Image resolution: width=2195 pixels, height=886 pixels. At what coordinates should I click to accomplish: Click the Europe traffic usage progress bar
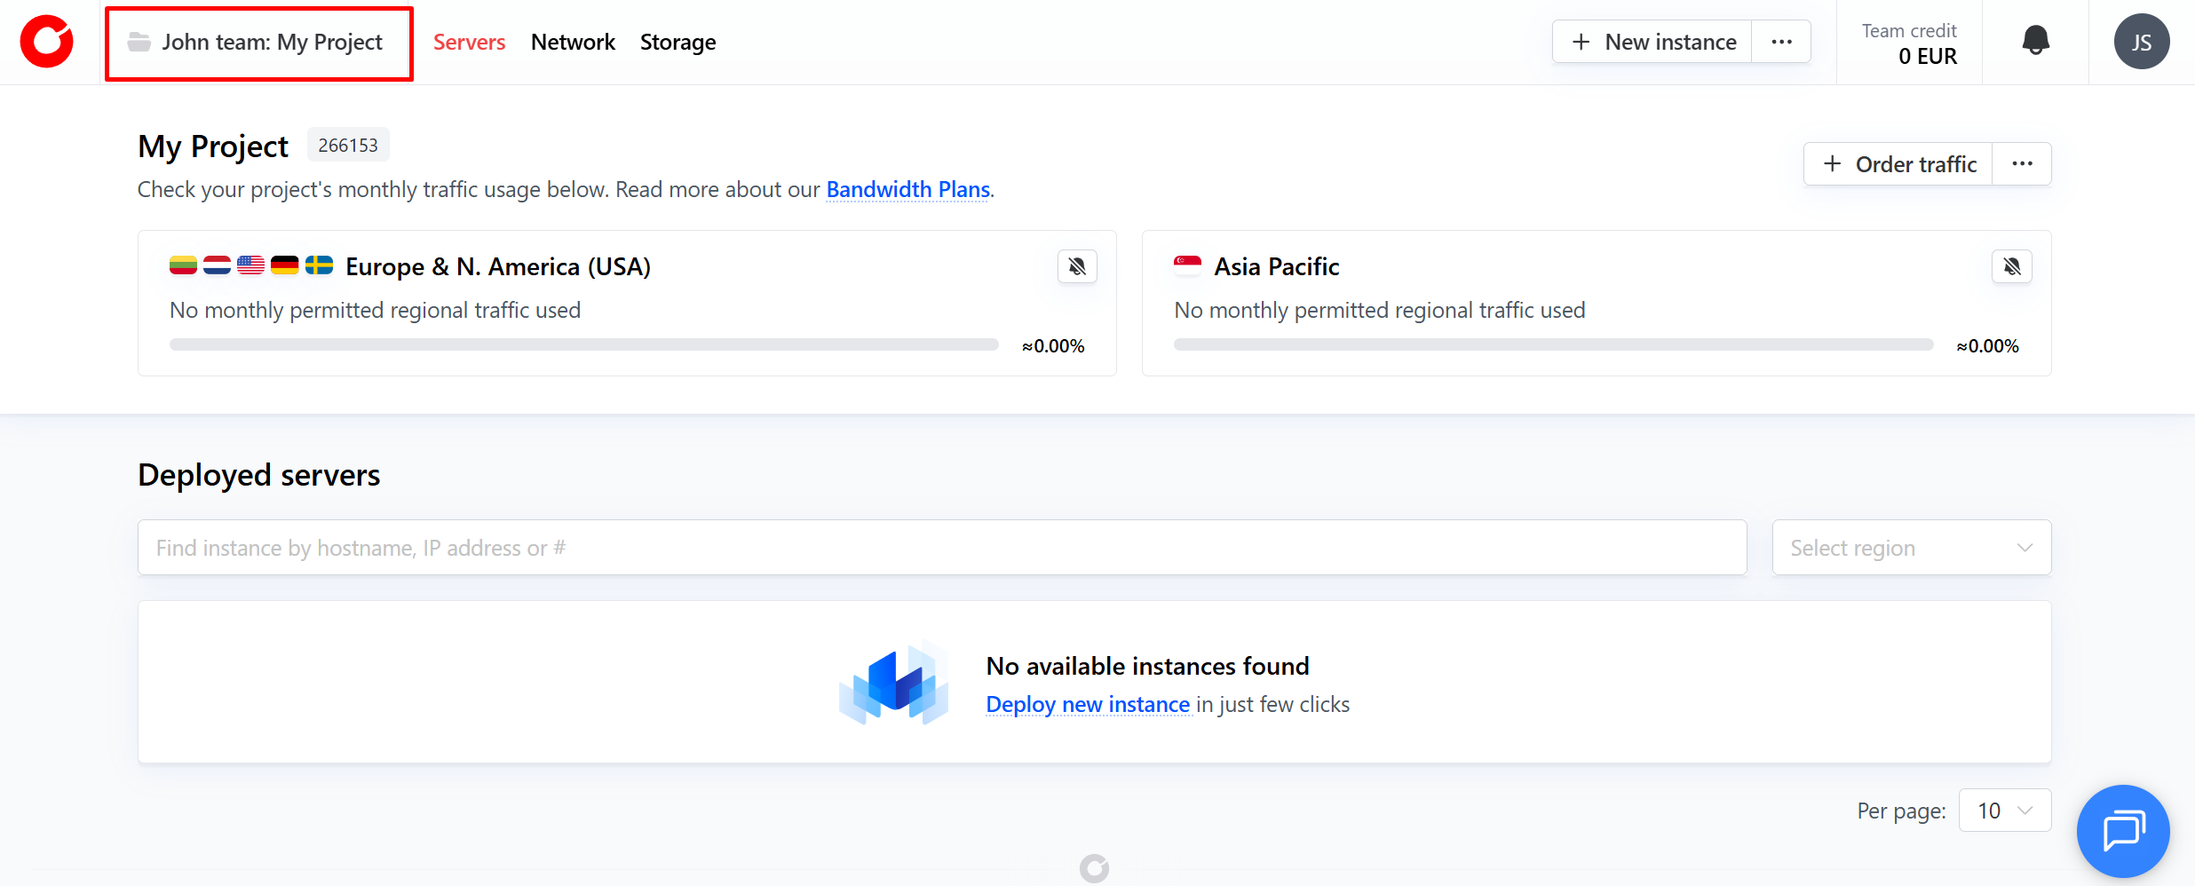pos(583,344)
